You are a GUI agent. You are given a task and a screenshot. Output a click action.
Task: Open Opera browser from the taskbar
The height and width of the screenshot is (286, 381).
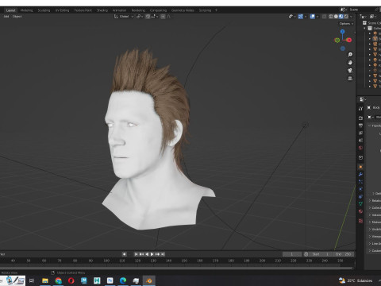[71, 280]
